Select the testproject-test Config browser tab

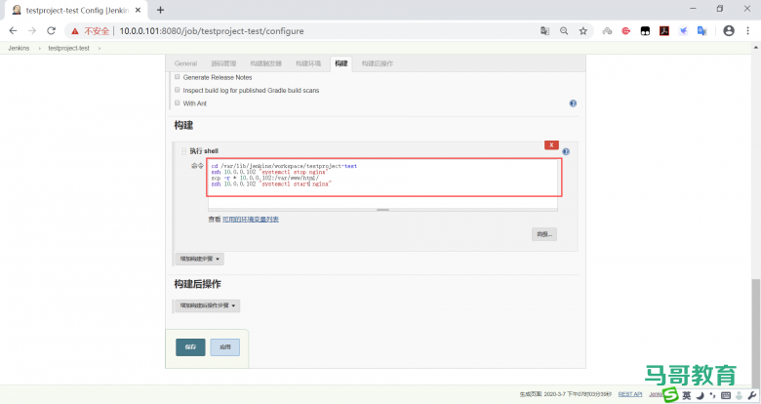click(76, 10)
